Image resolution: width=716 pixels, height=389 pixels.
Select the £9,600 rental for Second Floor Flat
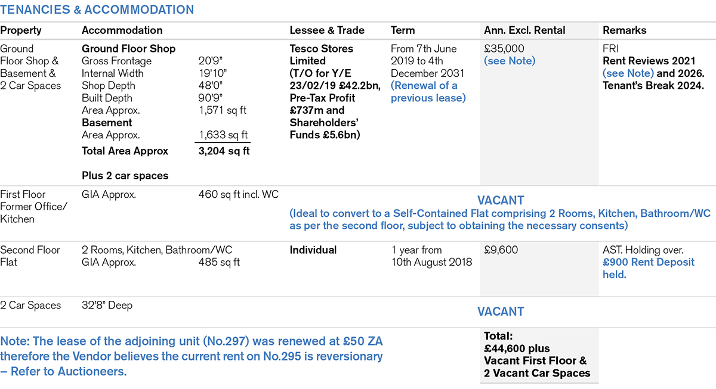(501, 250)
